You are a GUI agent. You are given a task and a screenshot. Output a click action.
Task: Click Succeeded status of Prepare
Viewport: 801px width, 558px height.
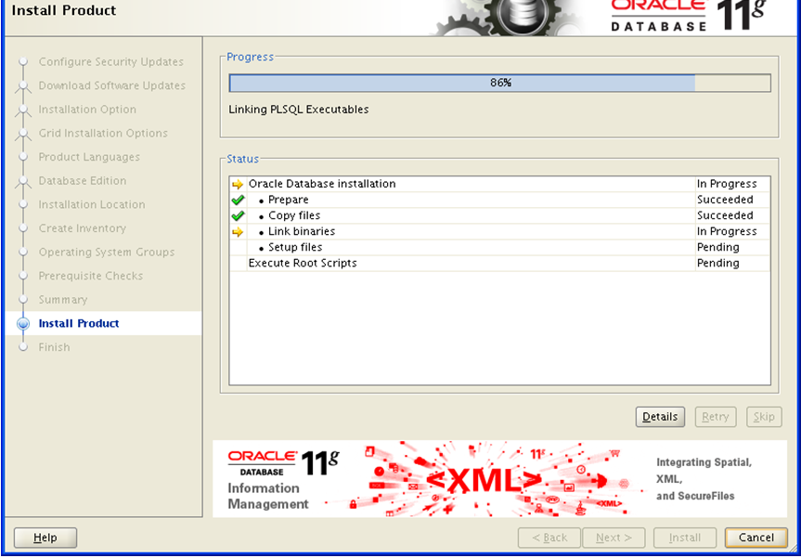coord(725,200)
